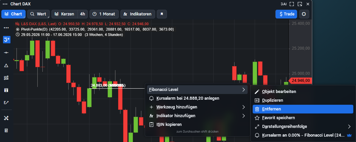Click the Pivot-Punkte(D) legend text
The image size is (356, 142).
tap(35, 29)
